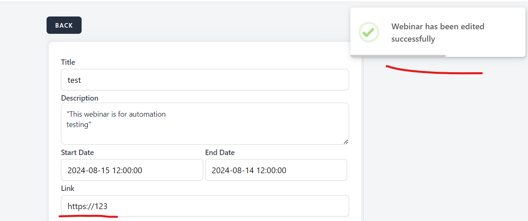Click the Link field containing https://123
Viewport: 528px width, 221px height.
coord(205,206)
